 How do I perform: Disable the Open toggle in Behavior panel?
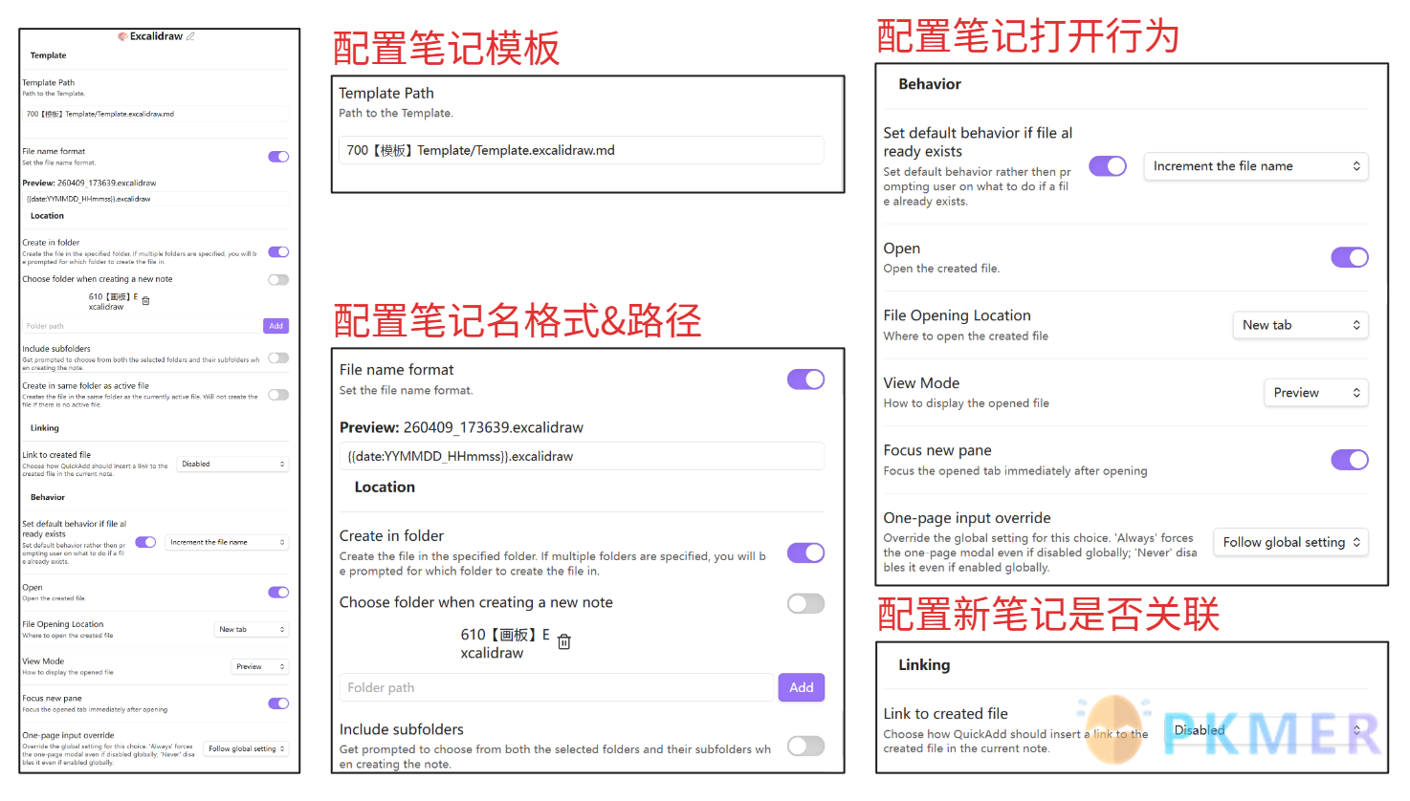click(1350, 257)
